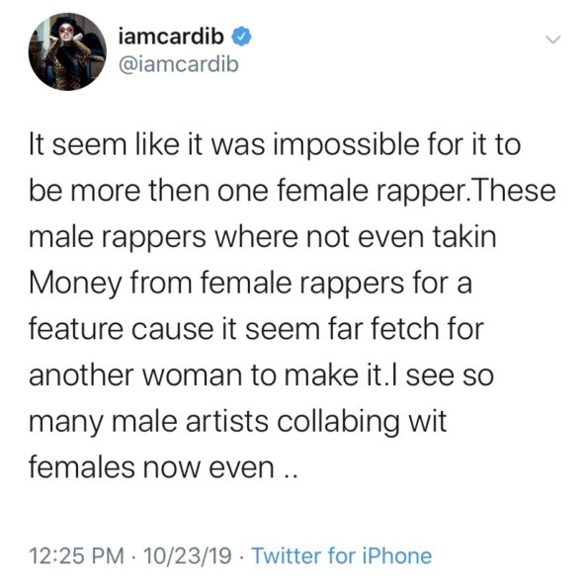Click the blue verified badge icon
Viewport: 588px width, 587px height.
(x=241, y=37)
